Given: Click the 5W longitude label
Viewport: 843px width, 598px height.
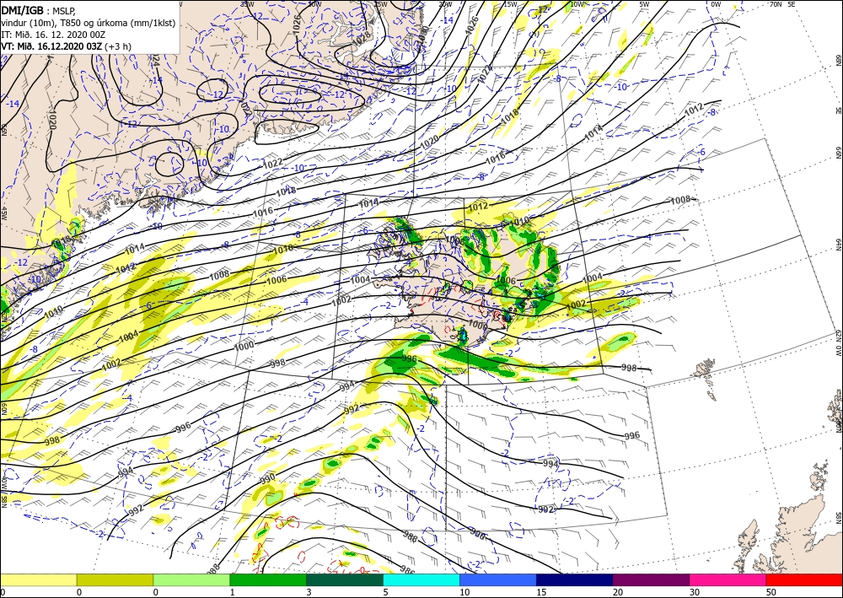Looking at the screenshot, I should [645, 3].
